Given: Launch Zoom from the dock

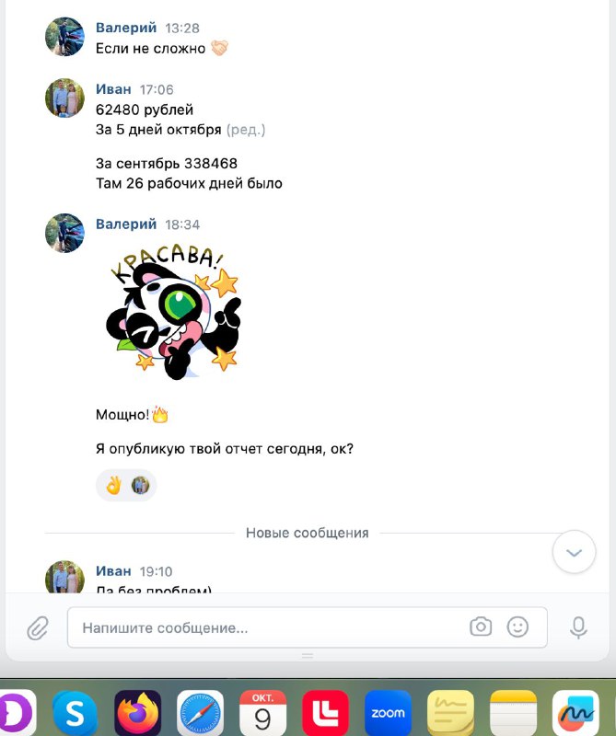Looking at the screenshot, I should 388,713.
